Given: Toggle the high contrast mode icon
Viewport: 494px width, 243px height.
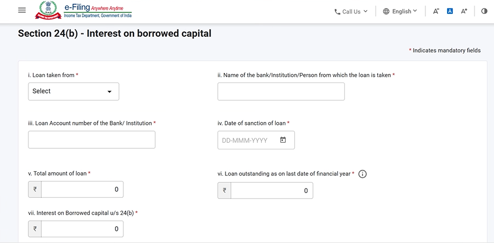Looking at the screenshot, I should pos(484,11).
